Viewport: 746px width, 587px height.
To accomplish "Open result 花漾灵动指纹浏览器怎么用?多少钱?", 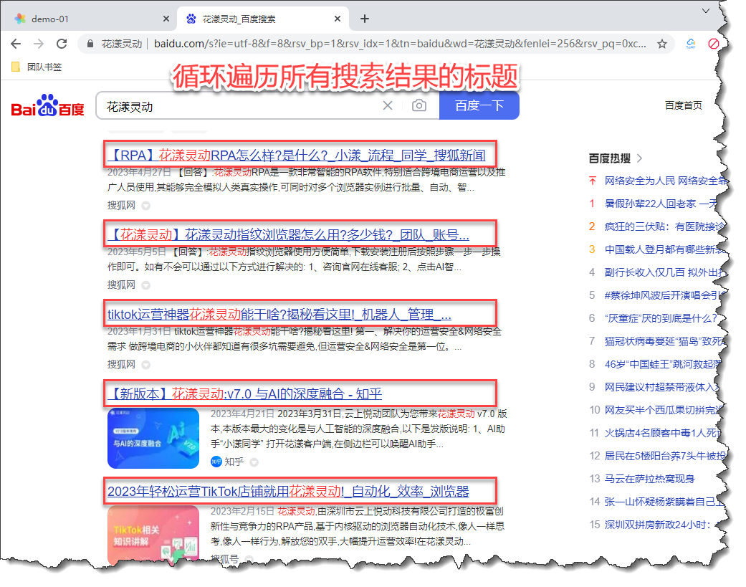I will click(x=288, y=234).
